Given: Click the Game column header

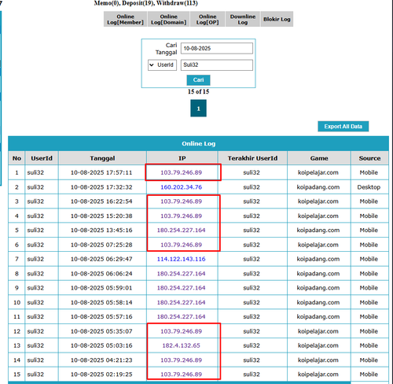Looking at the screenshot, I should click(319, 158).
